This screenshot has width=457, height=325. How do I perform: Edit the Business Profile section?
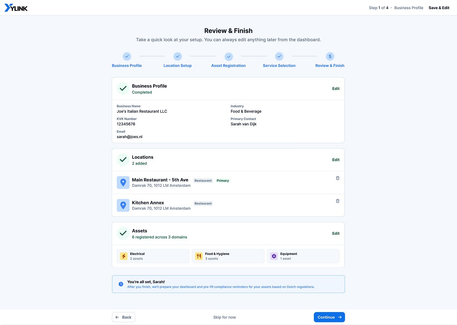coord(336,88)
